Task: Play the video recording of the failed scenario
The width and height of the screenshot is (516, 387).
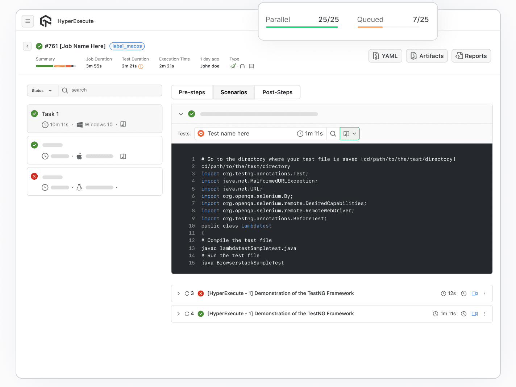Action: pos(475,293)
